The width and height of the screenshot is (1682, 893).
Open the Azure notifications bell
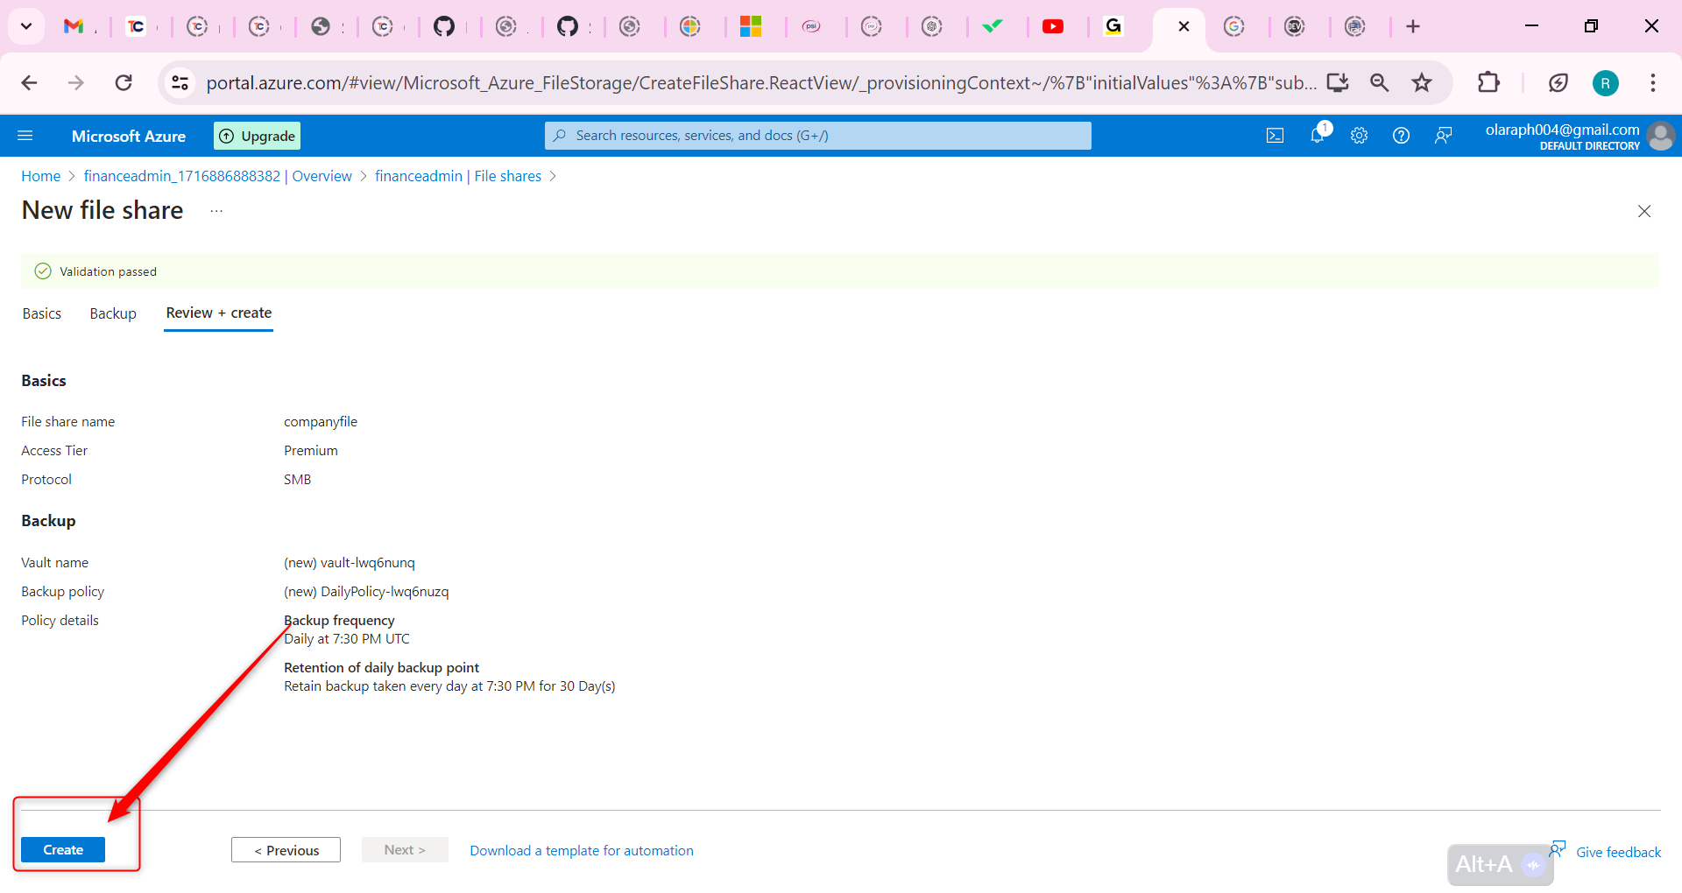click(1318, 135)
